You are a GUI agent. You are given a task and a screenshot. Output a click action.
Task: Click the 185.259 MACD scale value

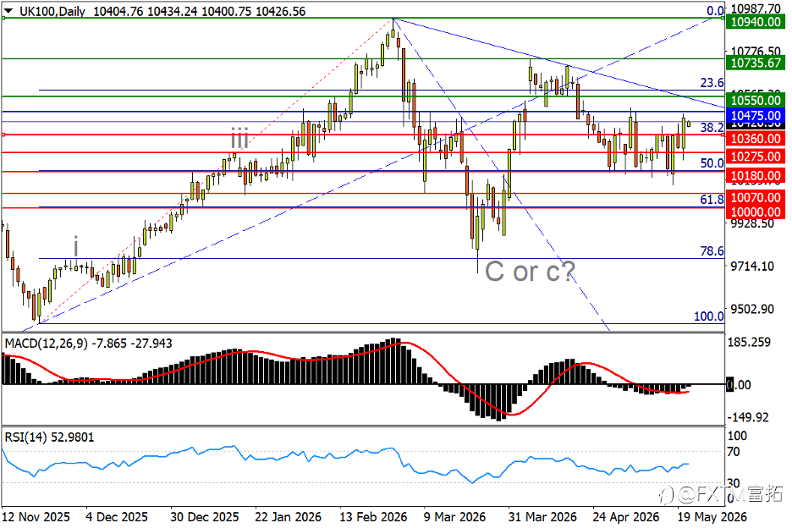click(x=749, y=343)
